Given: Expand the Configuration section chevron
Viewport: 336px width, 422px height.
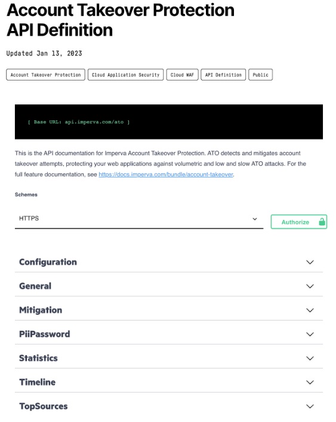Looking at the screenshot, I should [310, 262].
